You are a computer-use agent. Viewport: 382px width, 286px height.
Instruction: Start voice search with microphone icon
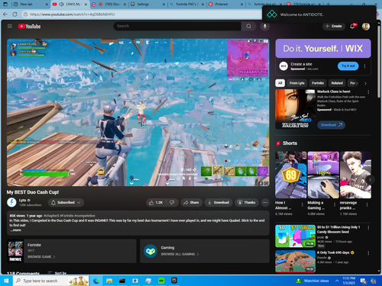(x=265, y=26)
